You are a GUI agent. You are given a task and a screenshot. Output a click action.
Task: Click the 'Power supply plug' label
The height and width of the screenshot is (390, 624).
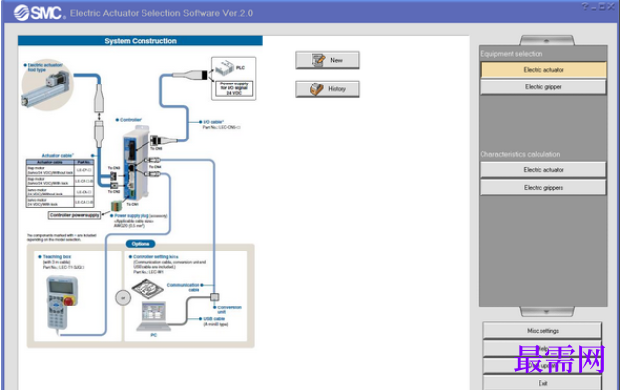click(x=132, y=216)
